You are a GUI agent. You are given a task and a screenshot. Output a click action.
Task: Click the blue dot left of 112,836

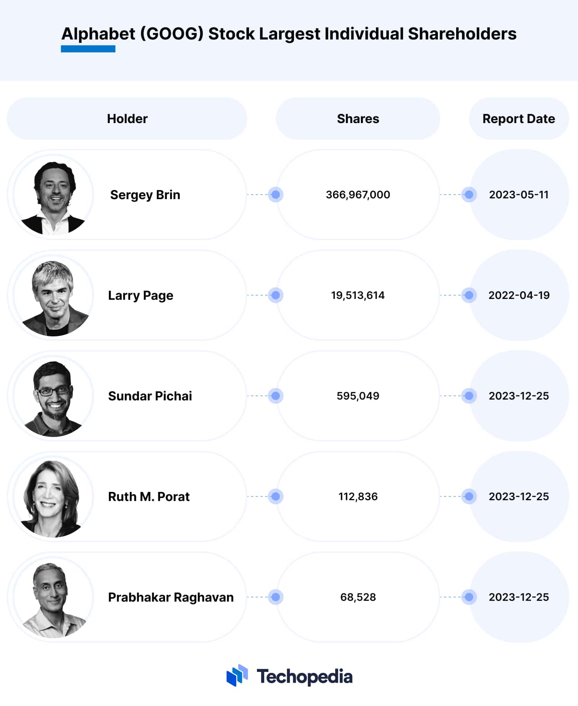276,496
